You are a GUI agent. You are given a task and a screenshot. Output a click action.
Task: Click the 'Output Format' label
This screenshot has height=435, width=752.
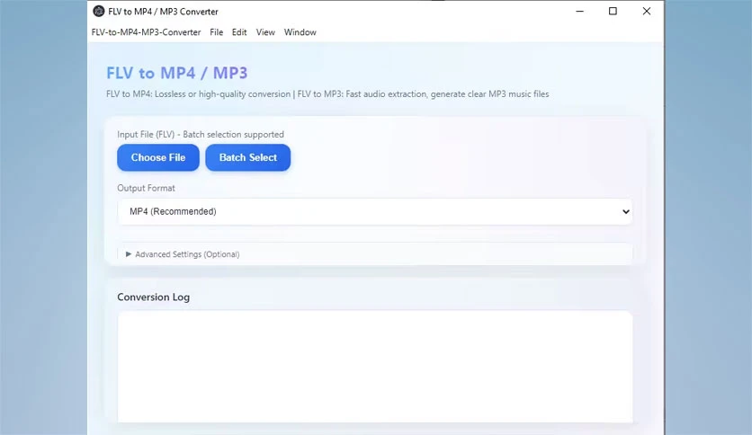pyautogui.click(x=146, y=188)
